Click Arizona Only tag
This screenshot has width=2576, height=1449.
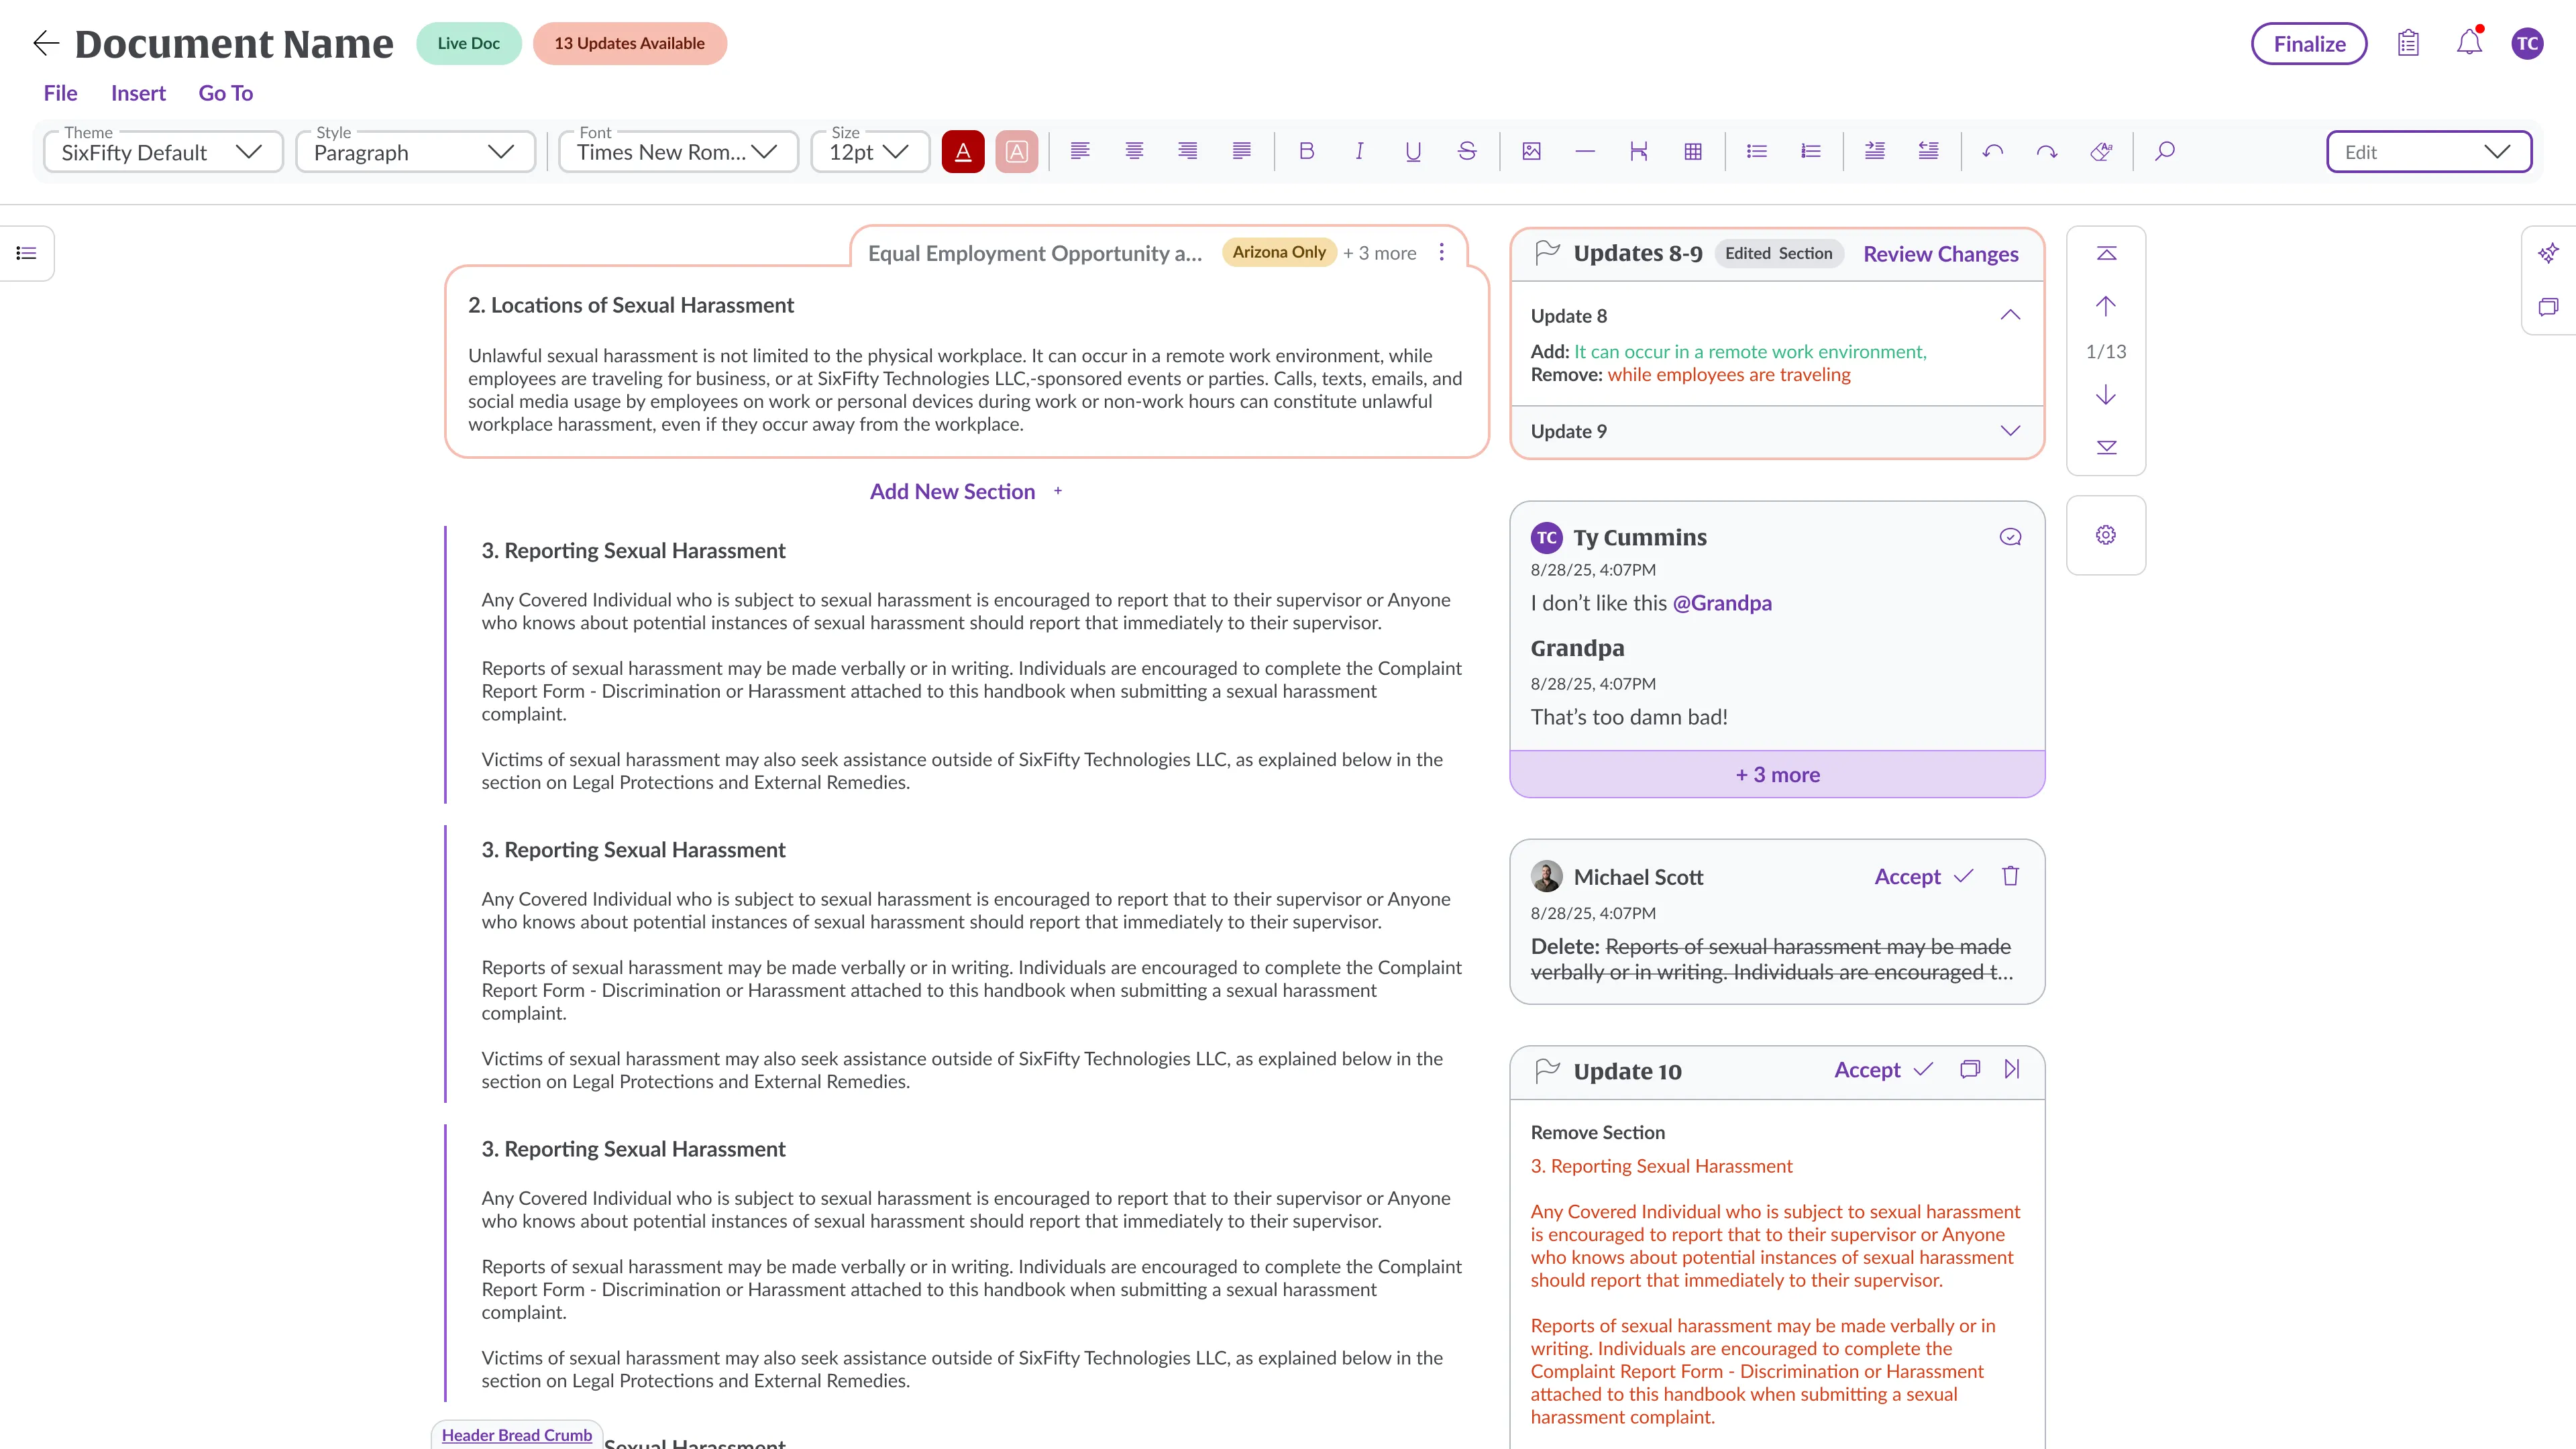(1279, 252)
